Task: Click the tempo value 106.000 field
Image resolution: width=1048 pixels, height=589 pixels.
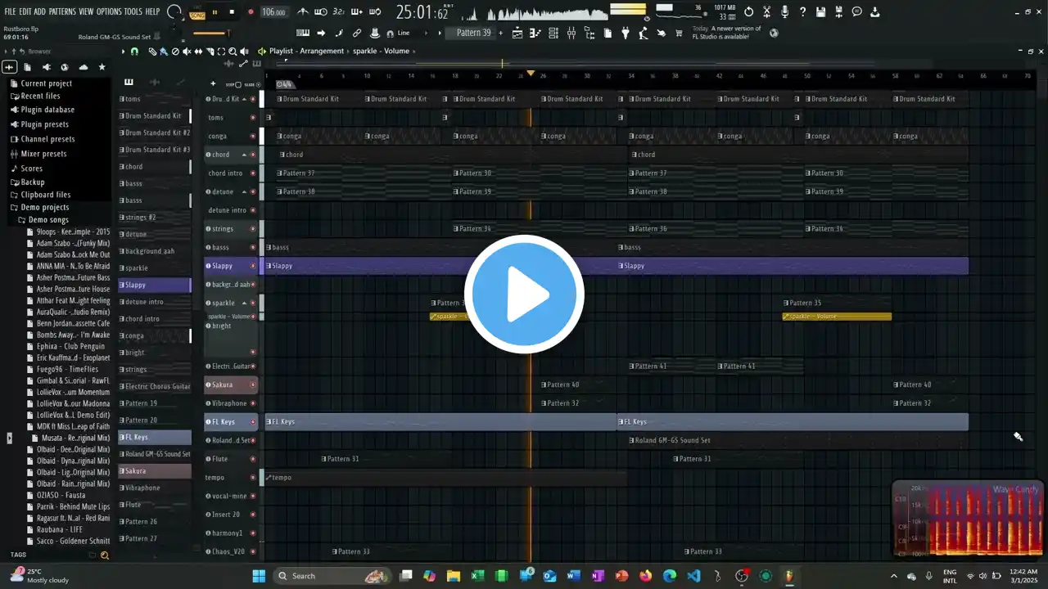Action: click(273, 12)
